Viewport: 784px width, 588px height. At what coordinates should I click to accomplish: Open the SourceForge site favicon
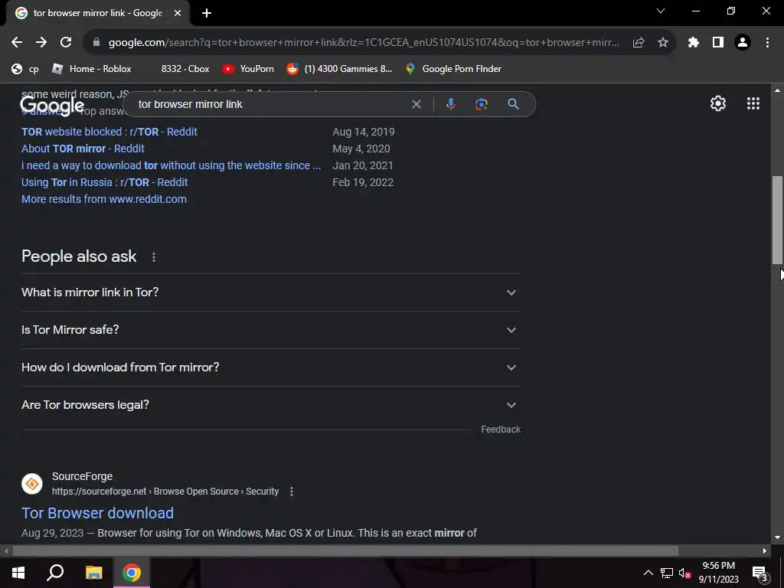[32, 484]
